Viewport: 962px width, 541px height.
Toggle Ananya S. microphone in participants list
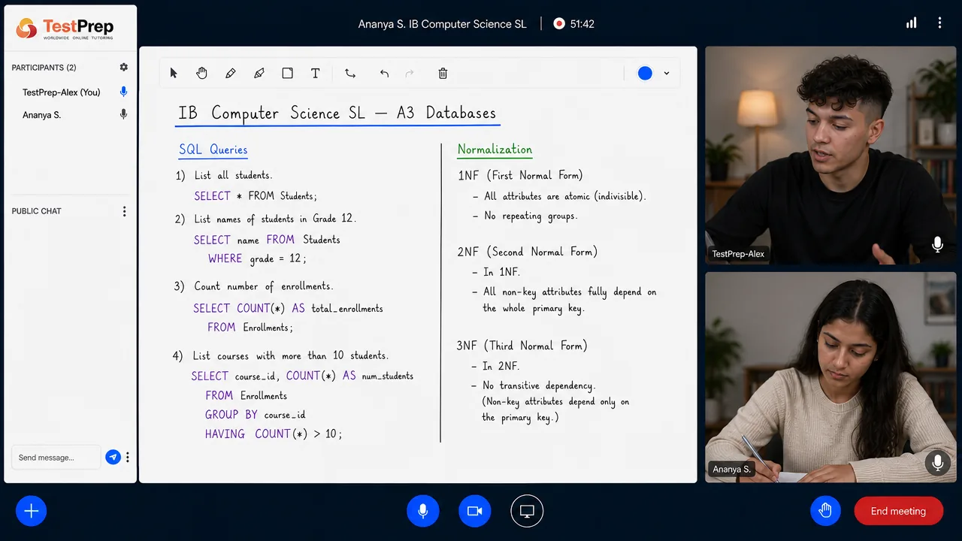(x=124, y=114)
